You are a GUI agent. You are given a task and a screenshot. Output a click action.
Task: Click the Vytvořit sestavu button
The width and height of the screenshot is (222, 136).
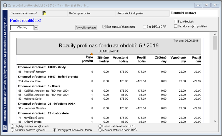[x=86, y=27]
